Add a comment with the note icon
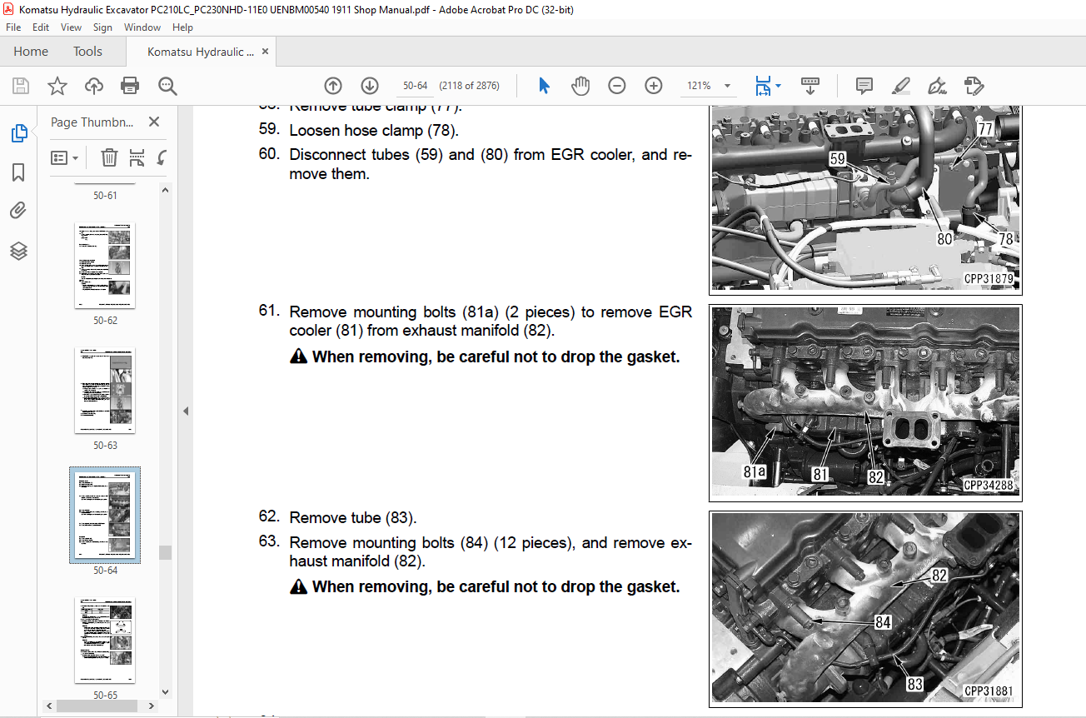The width and height of the screenshot is (1086, 718). click(x=864, y=86)
